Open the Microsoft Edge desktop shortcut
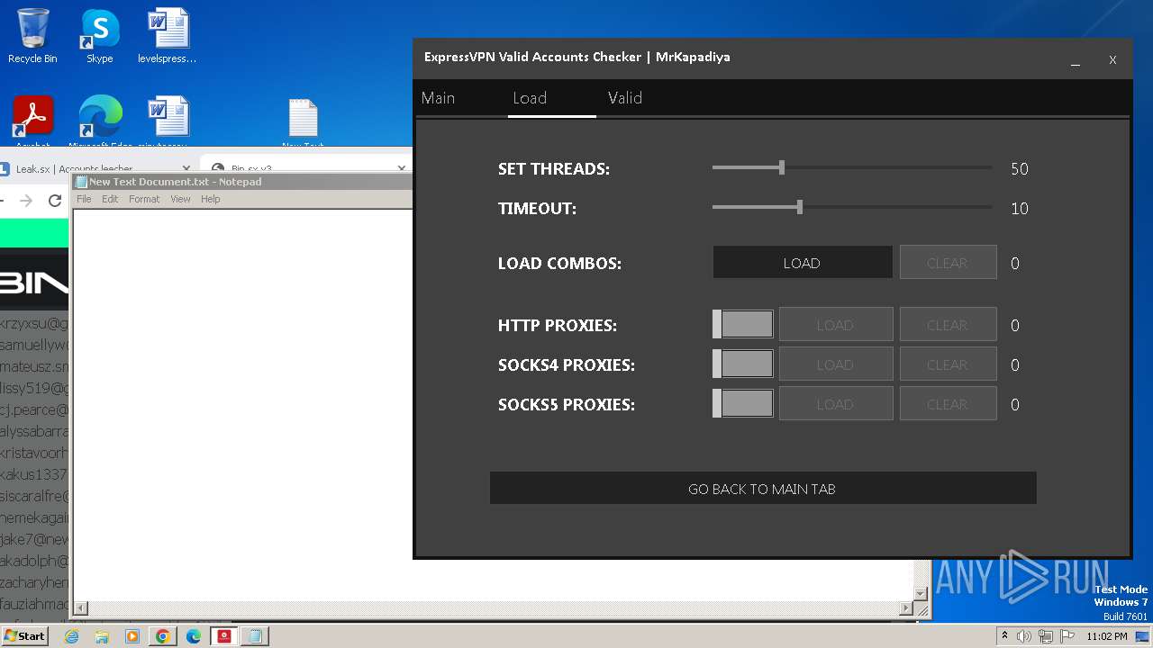Image resolution: width=1153 pixels, height=648 pixels. click(100, 121)
